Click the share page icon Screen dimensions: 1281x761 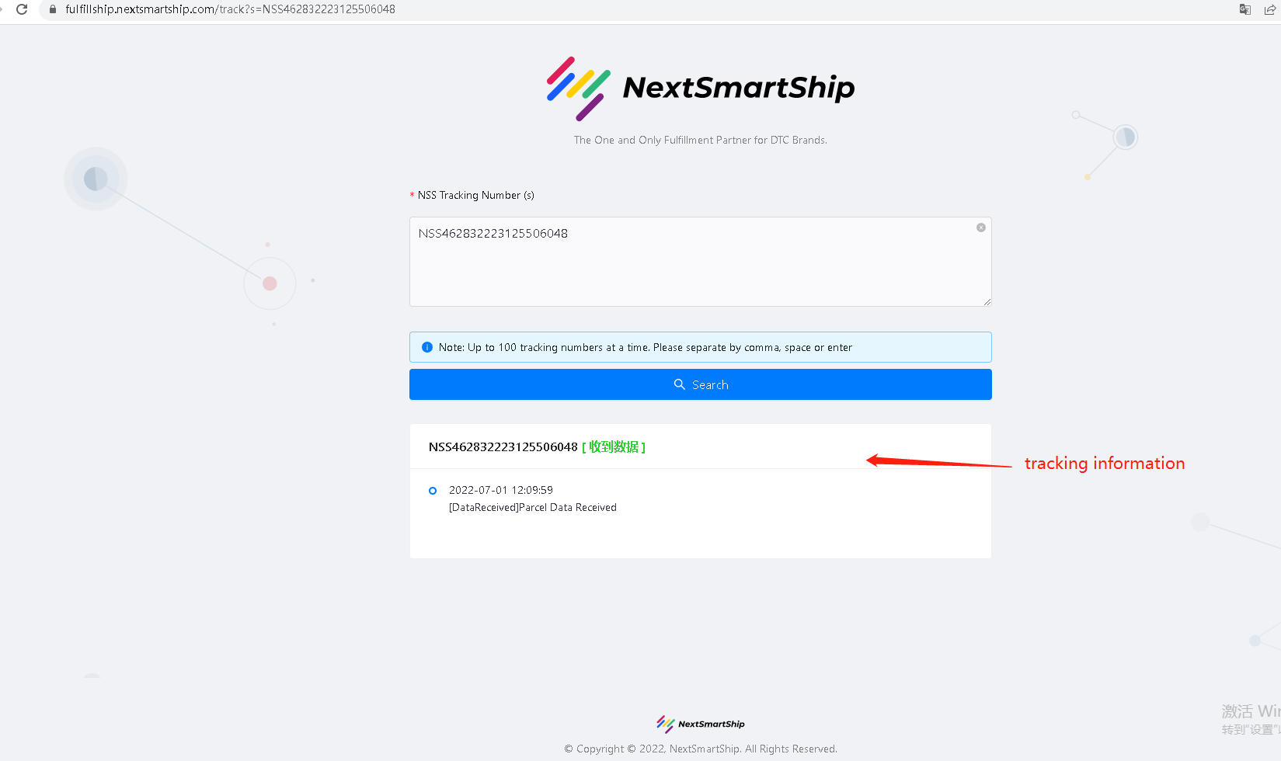tap(1270, 9)
